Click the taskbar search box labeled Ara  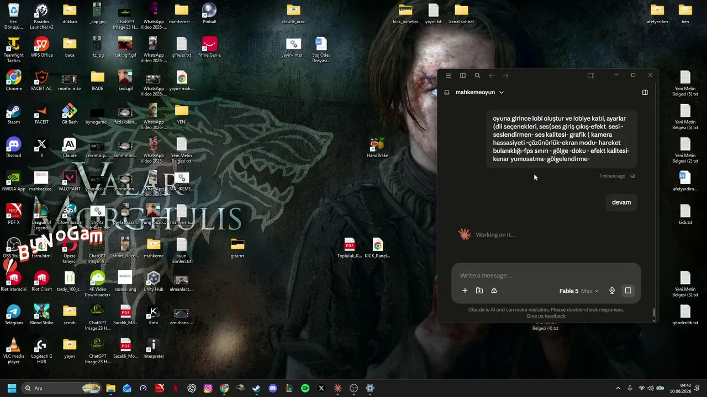click(x=62, y=388)
